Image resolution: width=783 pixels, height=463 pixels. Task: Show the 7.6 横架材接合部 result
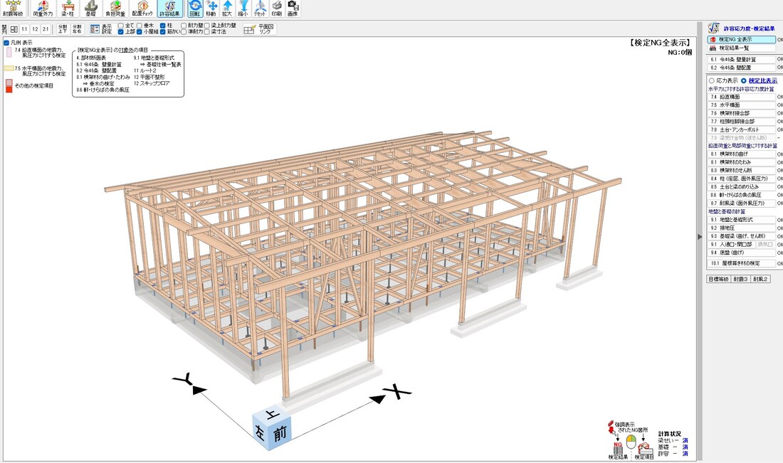click(742, 113)
